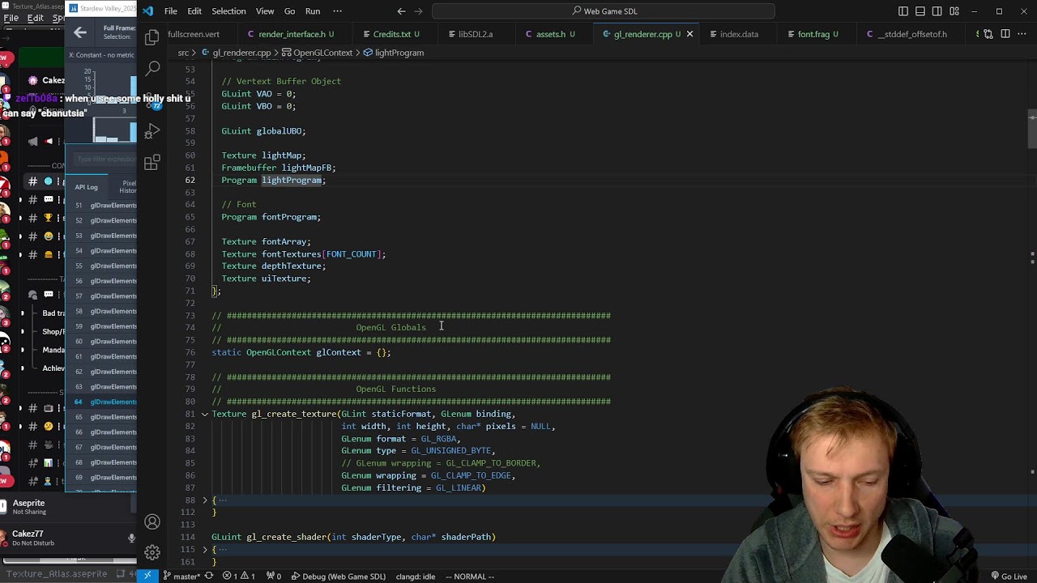Switch to the index.data tab
The width and height of the screenshot is (1037, 583).
737,34
